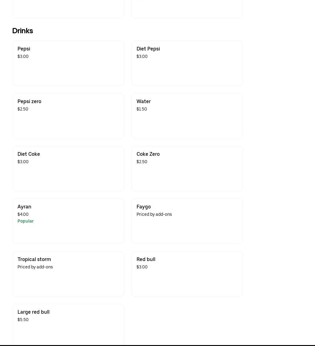This screenshot has width=315, height=346.
Task: Click the $1.50 price under Water
Action: click(142, 109)
